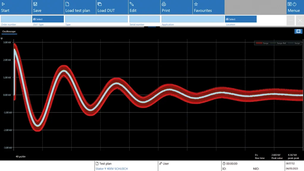Click the Order number input field

16,19
